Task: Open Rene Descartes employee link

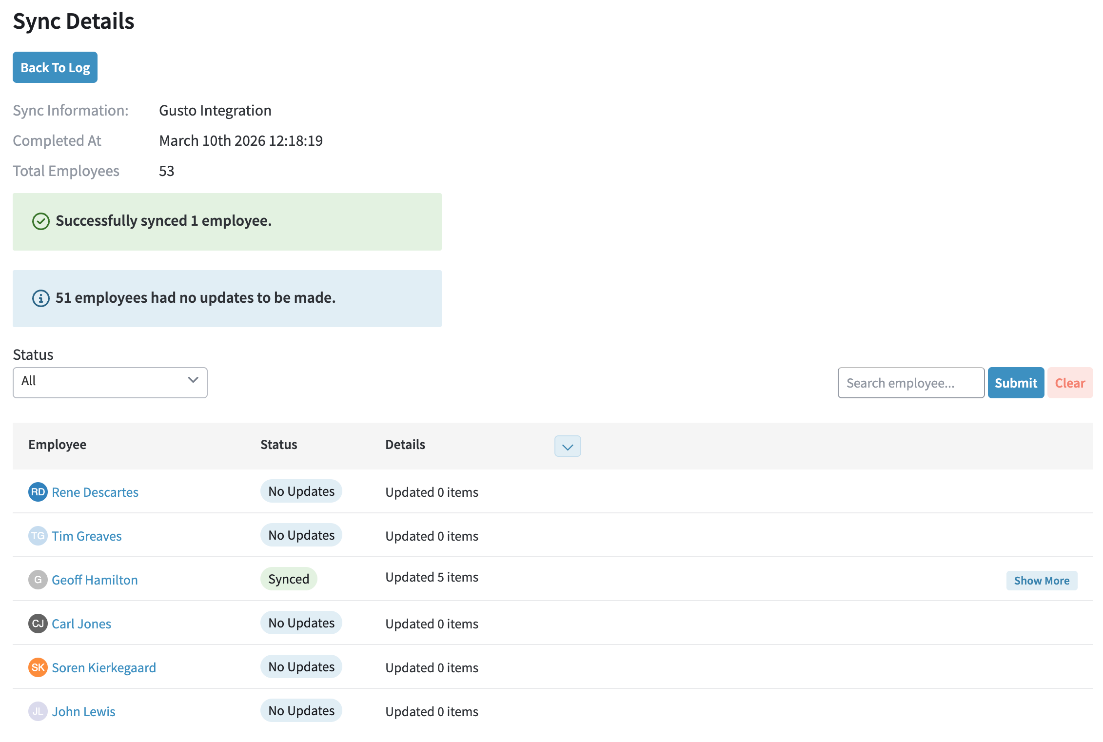Action: coord(95,492)
